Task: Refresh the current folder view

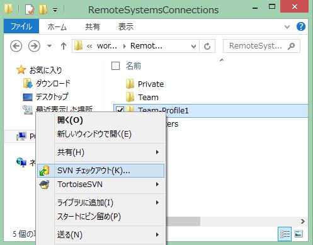Action: [x=207, y=46]
